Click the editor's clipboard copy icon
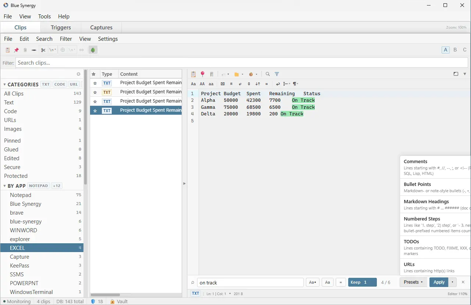The height and width of the screenshot is (305, 471). click(x=193, y=74)
